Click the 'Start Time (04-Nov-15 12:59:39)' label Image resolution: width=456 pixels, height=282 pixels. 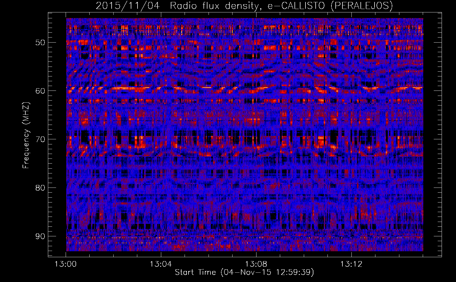[244, 272]
